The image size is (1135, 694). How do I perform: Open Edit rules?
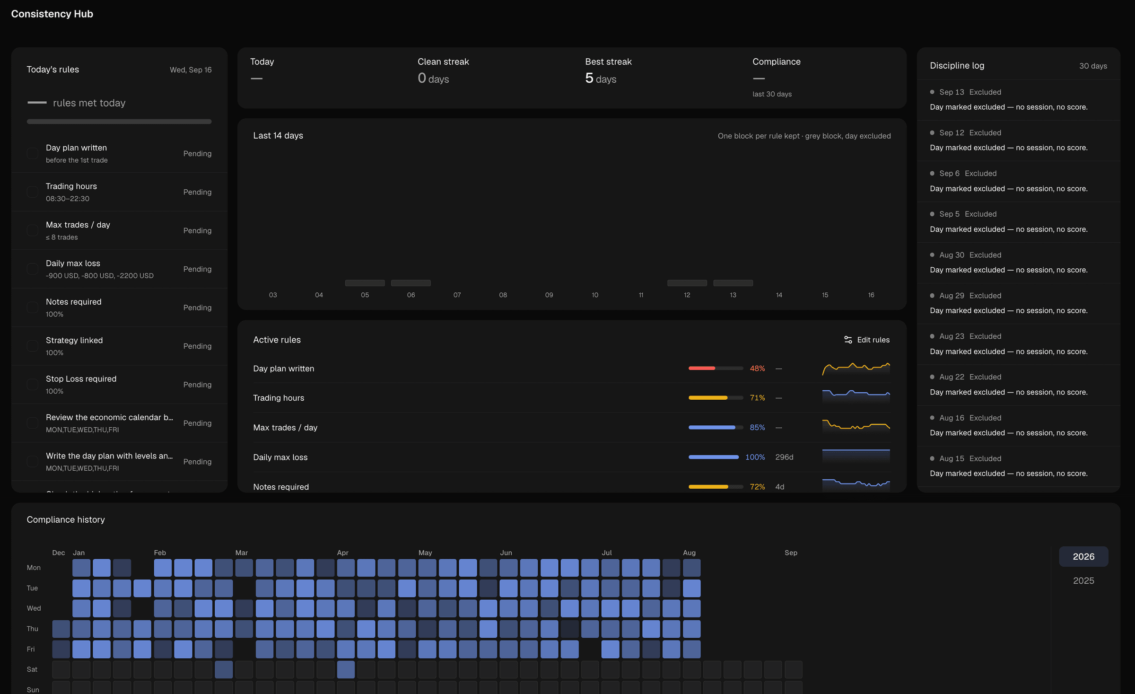coord(866,340)
